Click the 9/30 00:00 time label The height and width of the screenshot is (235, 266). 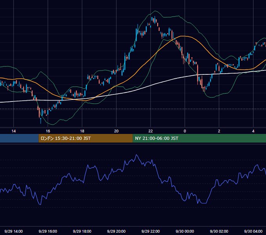point(185,231)
